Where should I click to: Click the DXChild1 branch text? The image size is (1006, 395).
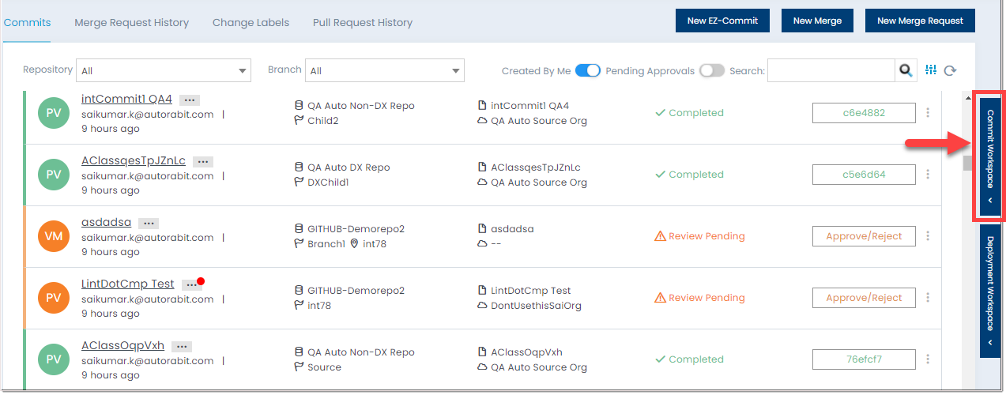(x=328, y=182)
